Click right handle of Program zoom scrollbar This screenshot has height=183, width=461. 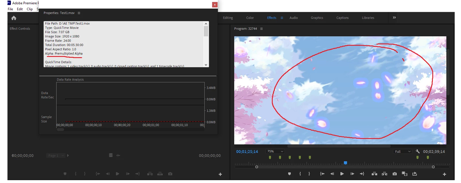433,167
